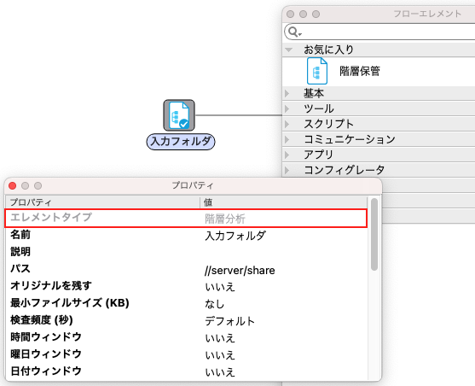Select the 曜日ウィンドウ property label
This screenshot has height=386, width=475.
[46, 354]
